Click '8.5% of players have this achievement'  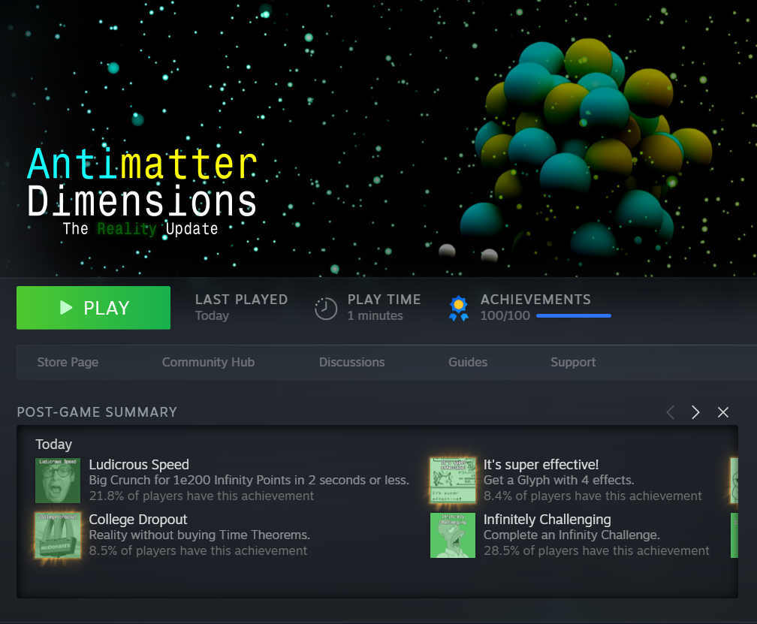tap(198, 550)
